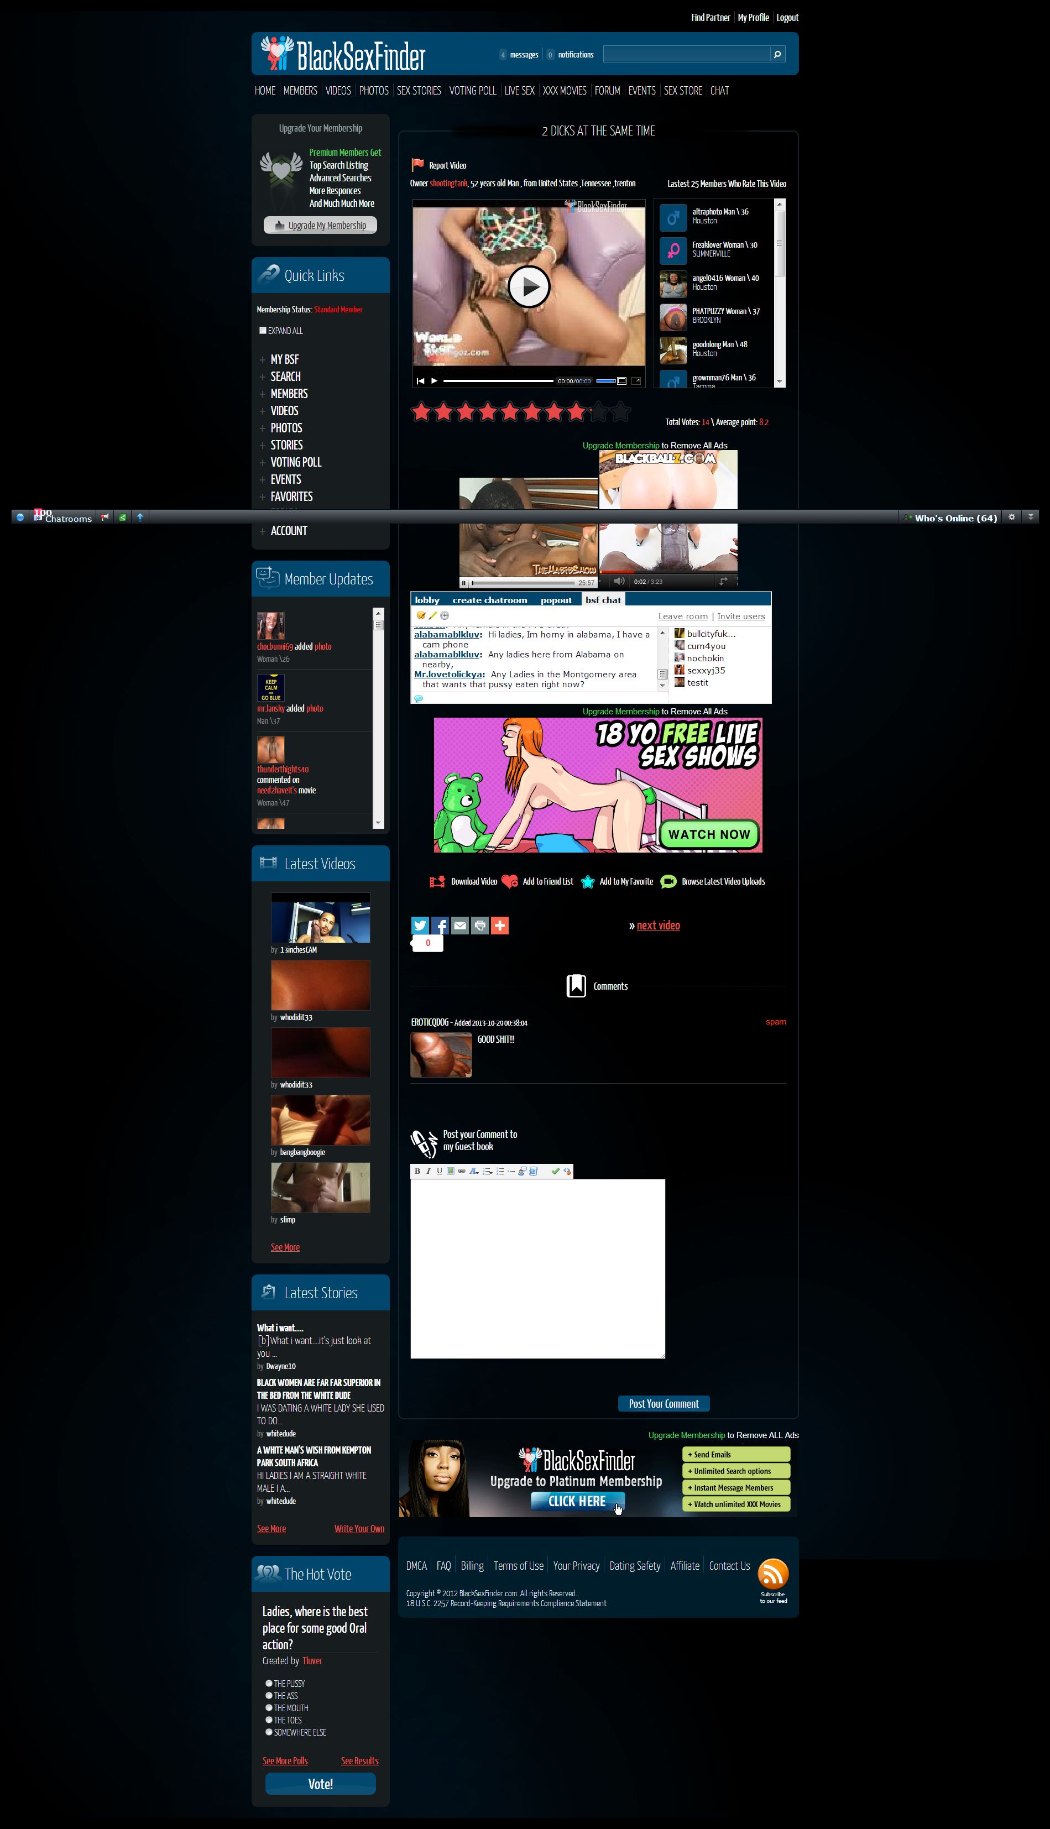Open create chatroom tab
The width and height of the screenshot is (1050, 1829).
[x=490, y=600]
